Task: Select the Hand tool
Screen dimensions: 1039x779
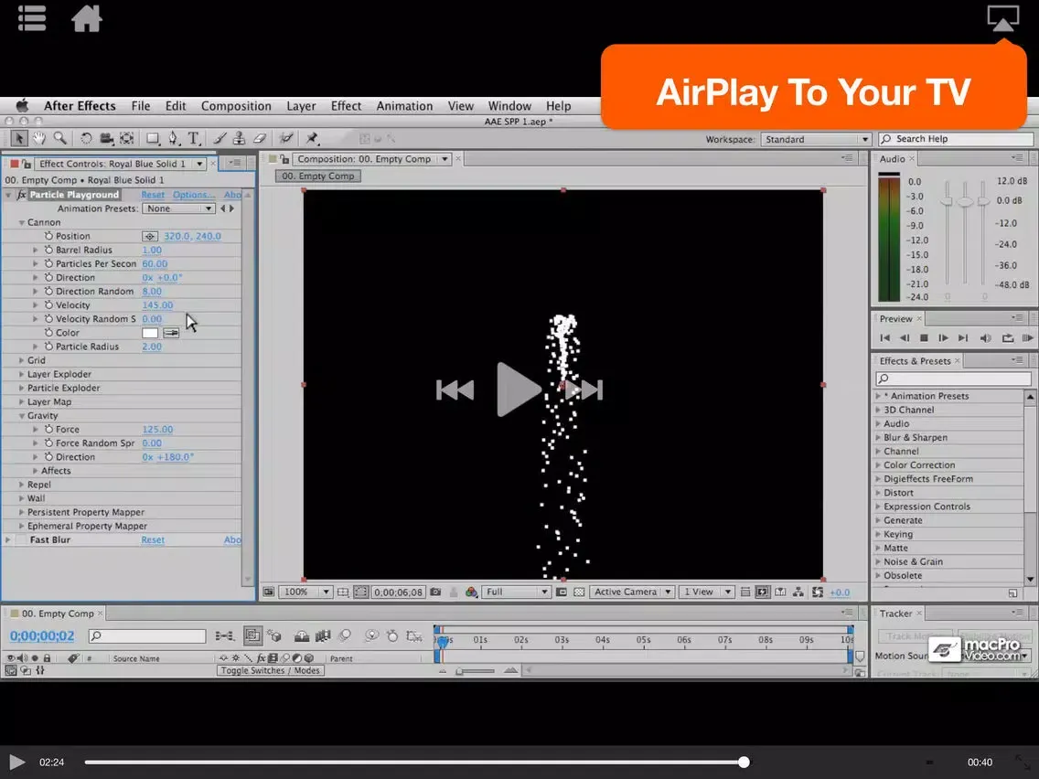Action: click(x=39, y=138)
